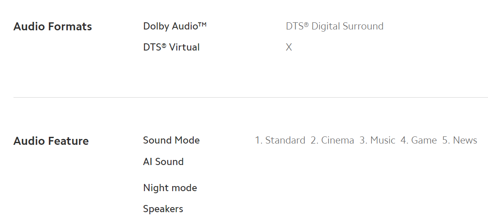
Task: Click the X value beside DTS Virtual
Action: 289,47
